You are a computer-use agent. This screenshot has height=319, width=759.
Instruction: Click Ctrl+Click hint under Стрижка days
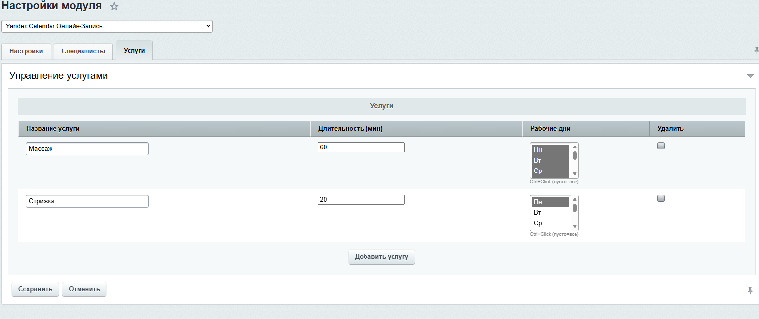pos(554,234)
